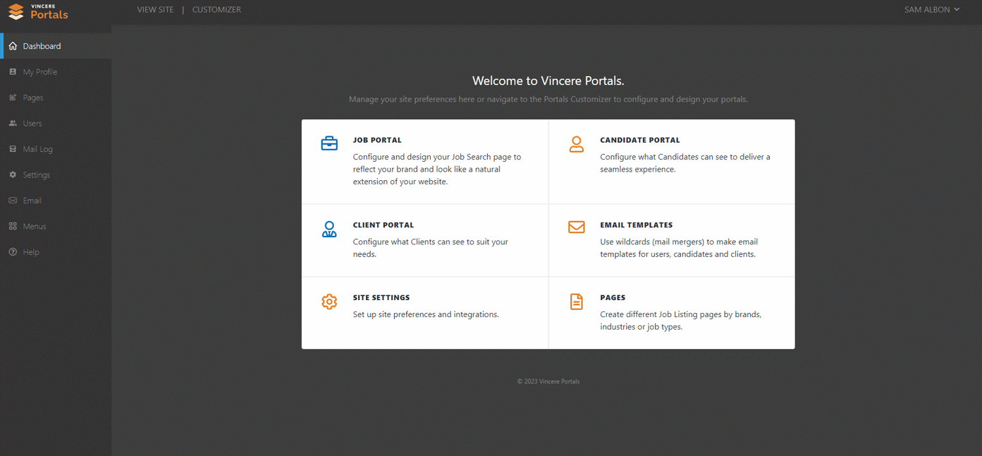Open the EMAIL TEMPLATES card title
982x456 pixels.
coord(636,225)
